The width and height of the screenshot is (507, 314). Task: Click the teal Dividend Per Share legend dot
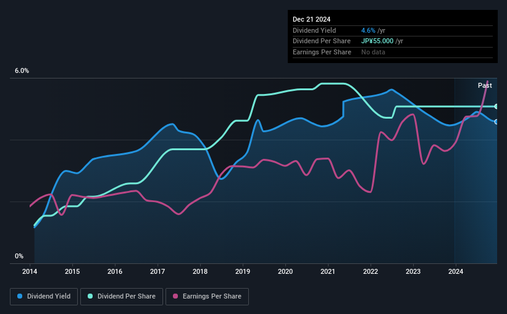pos(90,296)
